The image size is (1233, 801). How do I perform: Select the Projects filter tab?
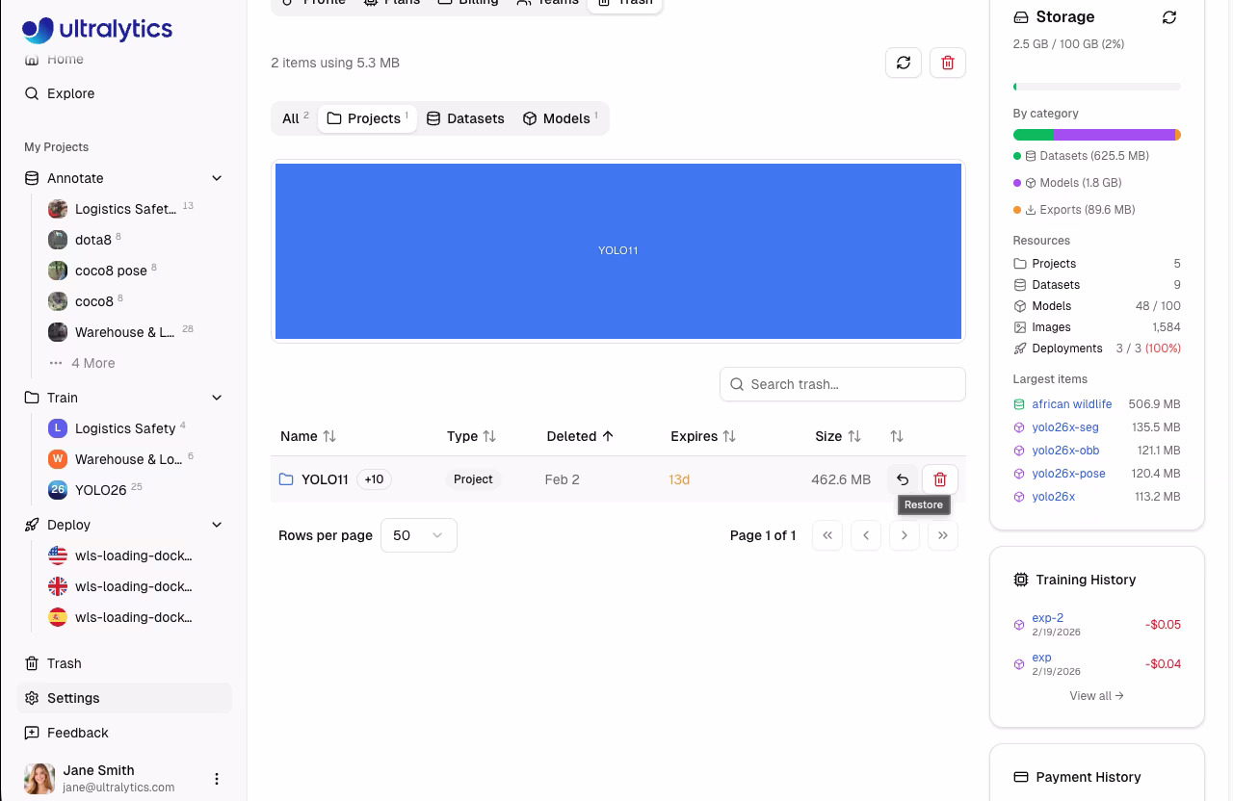pos(367,118)
